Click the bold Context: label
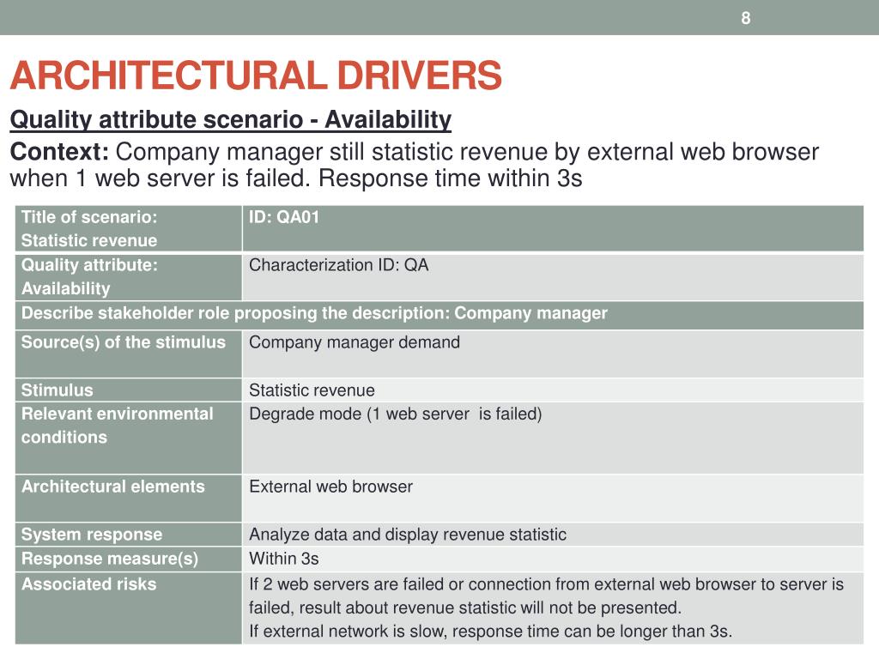879x659 pixels. point(59,152)
